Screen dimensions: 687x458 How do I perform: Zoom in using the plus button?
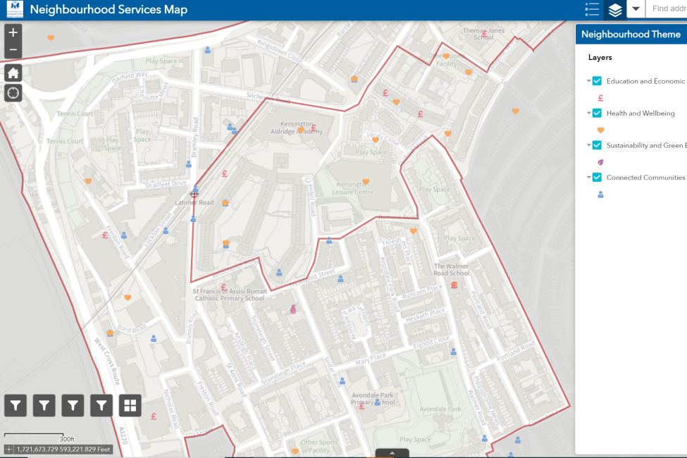[13, 32]
